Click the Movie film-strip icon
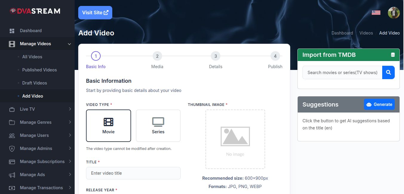Screen dimensions: 404x194 pyautogui.click(x=108, y=122)
